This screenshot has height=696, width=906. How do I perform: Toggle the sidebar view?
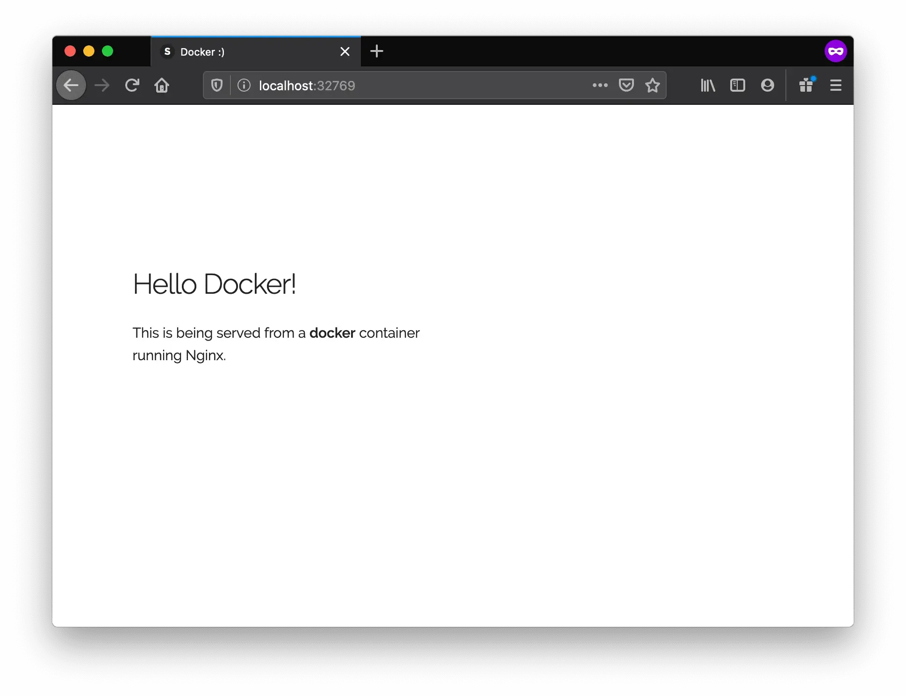[738, 85]
